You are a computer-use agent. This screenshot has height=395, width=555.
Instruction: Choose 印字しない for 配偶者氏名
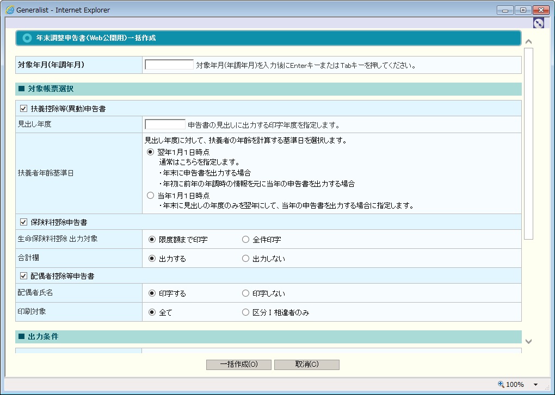pyautogui.click(x=245, y=293)
